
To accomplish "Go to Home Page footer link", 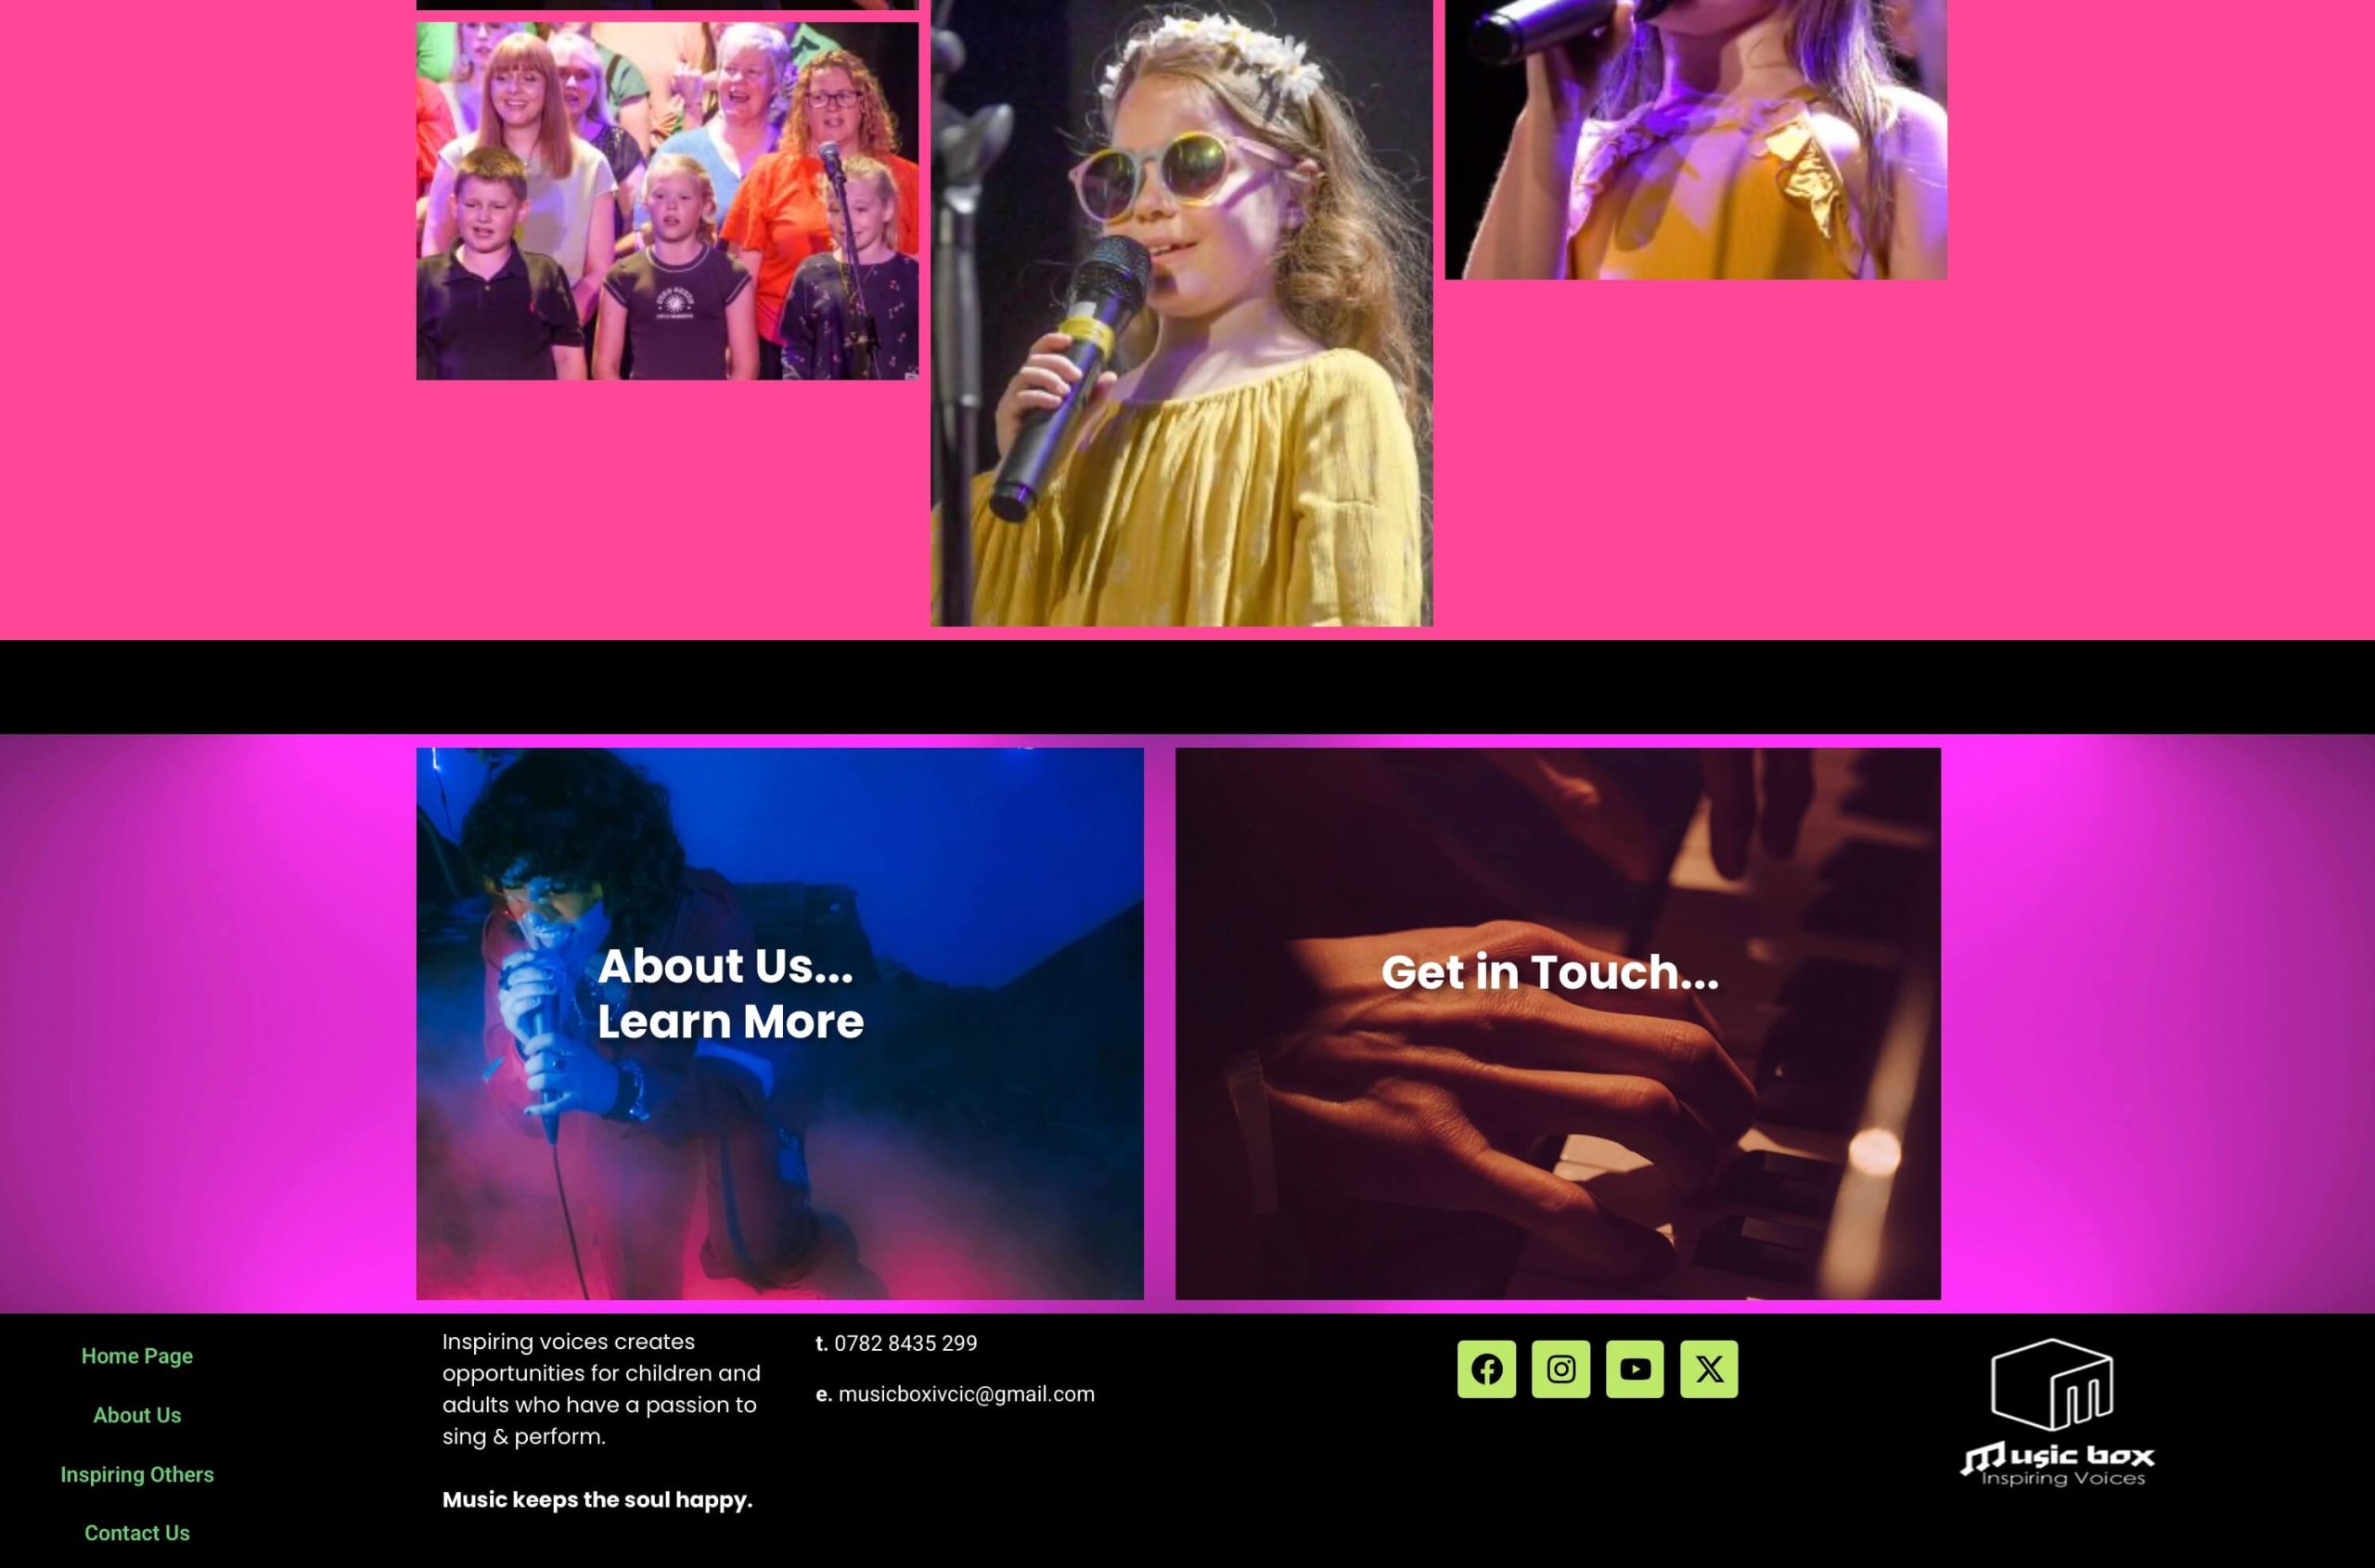I will pos(137,1356).
